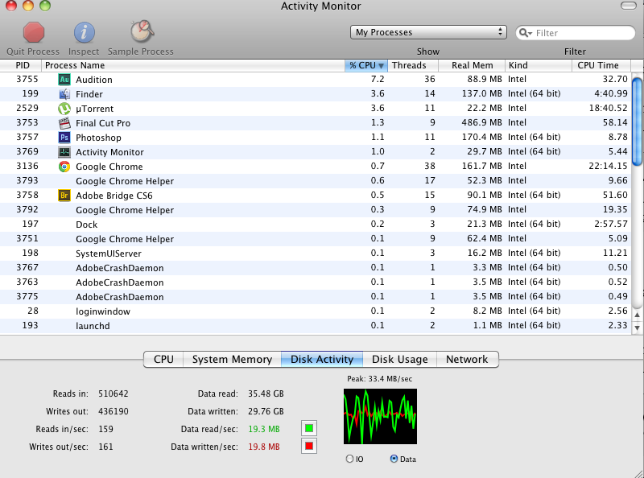Click the green data read color swatch

pyautogui.click(x=309, y=429)
